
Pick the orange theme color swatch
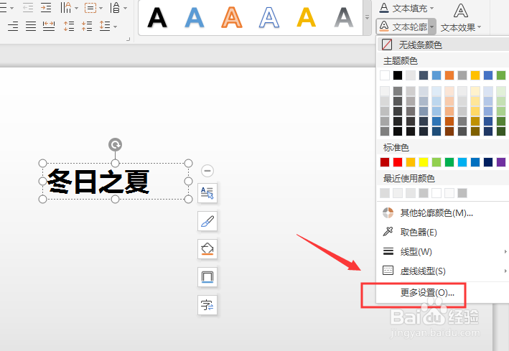(449, 75)
